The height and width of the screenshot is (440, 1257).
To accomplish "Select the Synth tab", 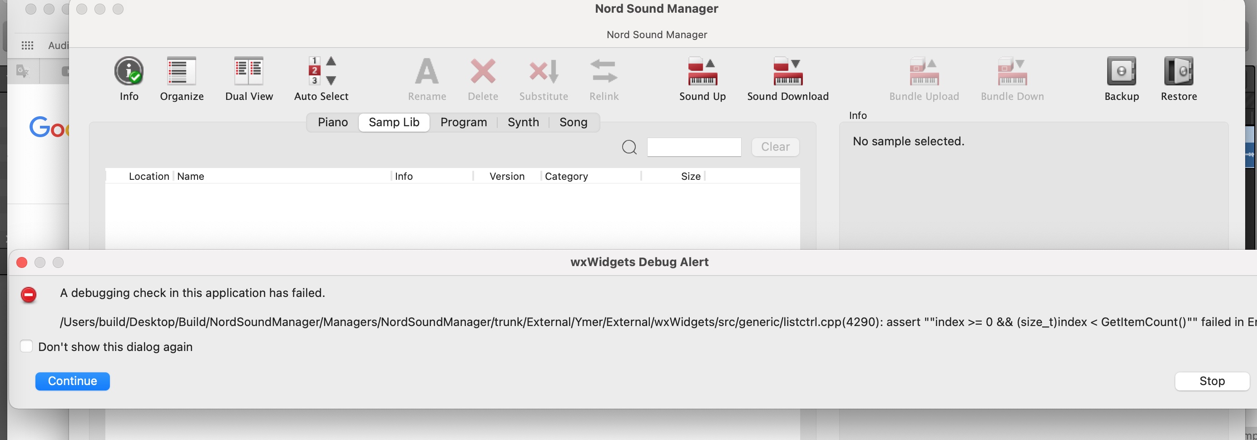I will click(x=523, y=122).
